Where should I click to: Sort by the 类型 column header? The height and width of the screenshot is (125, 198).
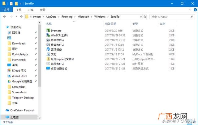(135, 24)
